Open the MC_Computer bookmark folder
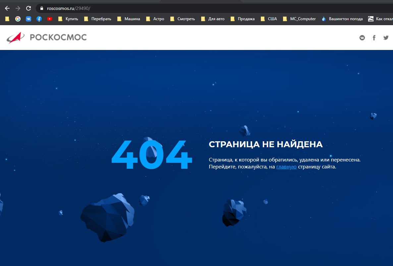This screenshot has height=266, width=393. (299, 19)
